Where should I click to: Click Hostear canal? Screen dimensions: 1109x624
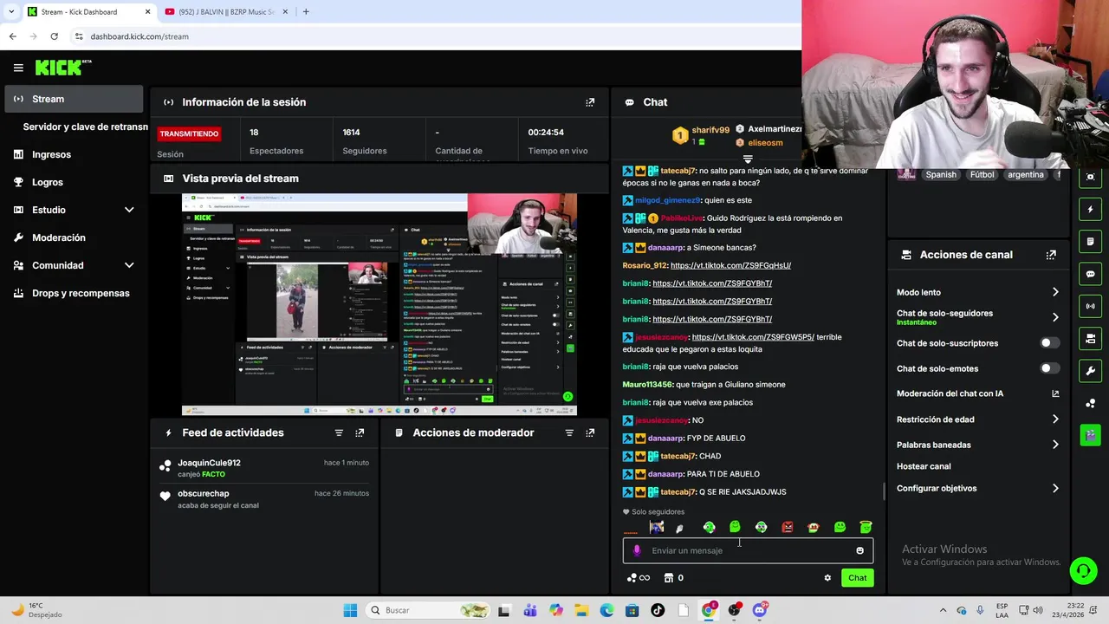coord(924,466)
